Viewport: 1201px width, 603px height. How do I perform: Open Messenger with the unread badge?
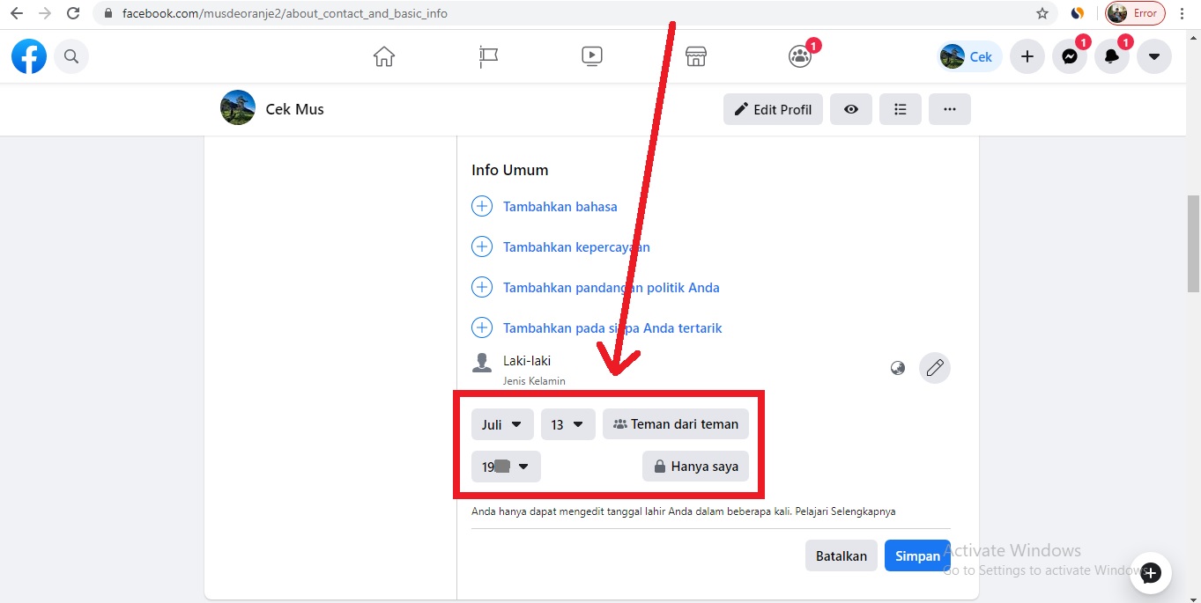point(1069,55)
